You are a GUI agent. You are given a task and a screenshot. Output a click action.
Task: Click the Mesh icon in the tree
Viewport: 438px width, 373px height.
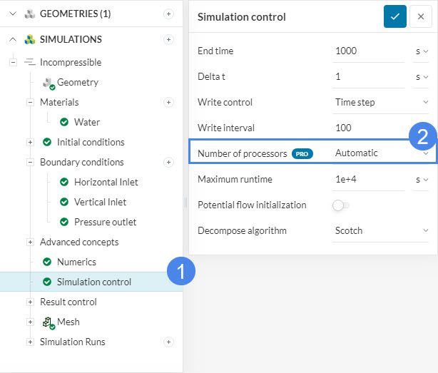coord(49,322)
